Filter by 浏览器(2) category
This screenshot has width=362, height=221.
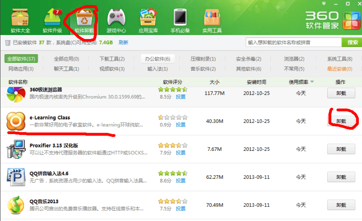(x=294, y=59)
